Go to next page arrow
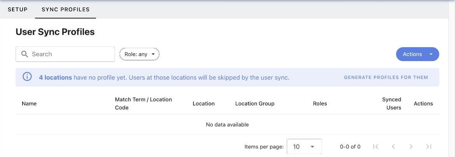The height and width of the screenshot is (157, 455). pyautogui.click(x=411, y=147)
